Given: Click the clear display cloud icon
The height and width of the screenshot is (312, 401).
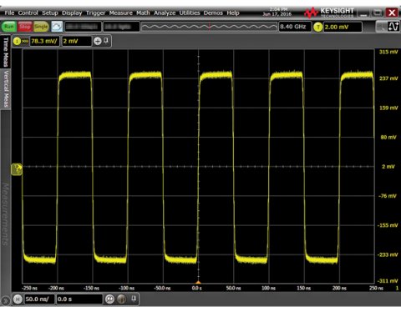Looking at the screenshot, I should click(57, 27).
